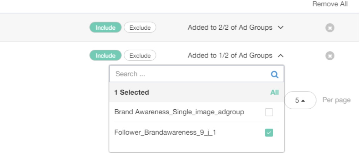Click the '1 Selected' header text
This screenshot has width=361, height=153.
point(131,92)
